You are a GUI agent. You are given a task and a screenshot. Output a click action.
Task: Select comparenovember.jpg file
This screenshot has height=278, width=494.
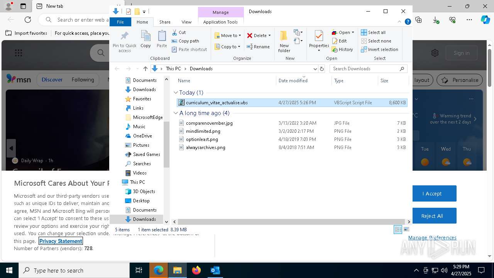(x=291, y=123)
